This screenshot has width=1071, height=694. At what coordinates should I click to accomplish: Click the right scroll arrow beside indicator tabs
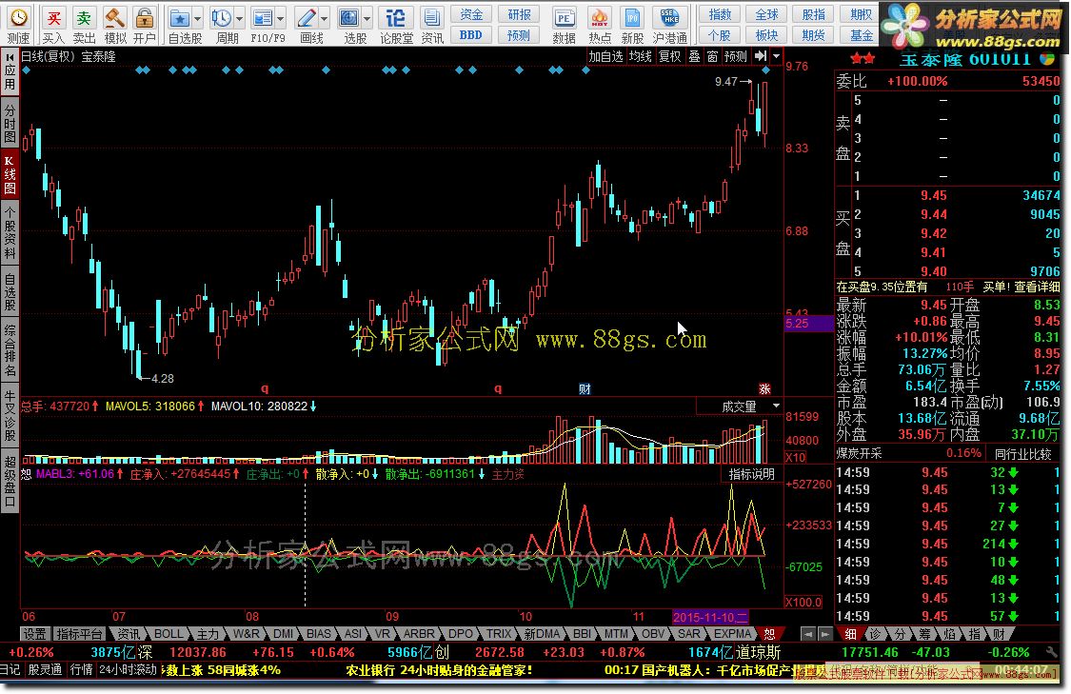[x=825, y=634]
